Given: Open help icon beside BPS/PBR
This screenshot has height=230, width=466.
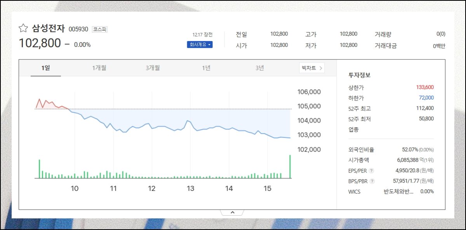Looking at the screenshot, I should 372,181.
